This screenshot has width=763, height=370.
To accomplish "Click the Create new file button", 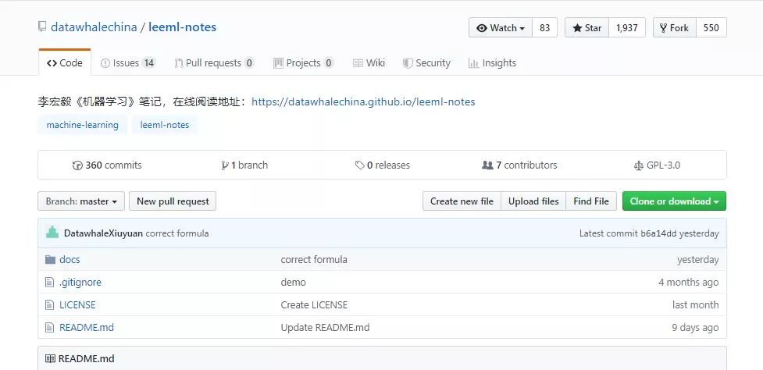I will [462, 201].
